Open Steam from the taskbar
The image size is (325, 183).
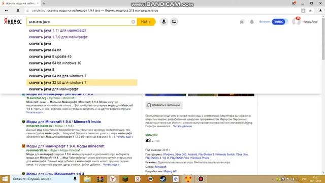[x=163, y=179]
